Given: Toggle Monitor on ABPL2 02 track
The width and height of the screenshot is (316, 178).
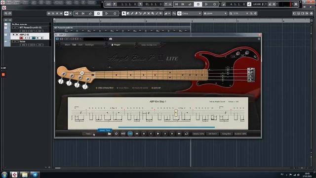Looking at the screenshot, I should (25, 38).
